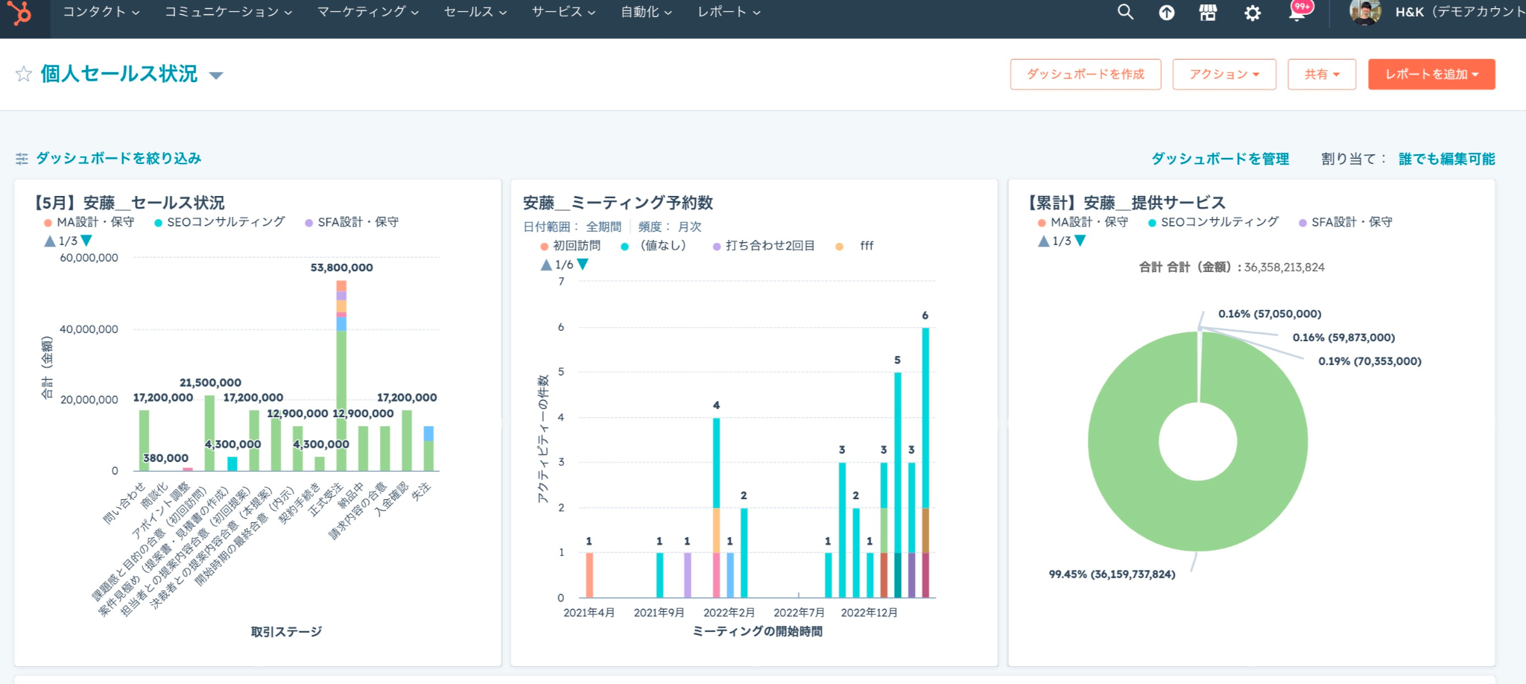1526x684 pixels.
Task: Click ダッシュボードを管理 link
Action: point(1220,159)
